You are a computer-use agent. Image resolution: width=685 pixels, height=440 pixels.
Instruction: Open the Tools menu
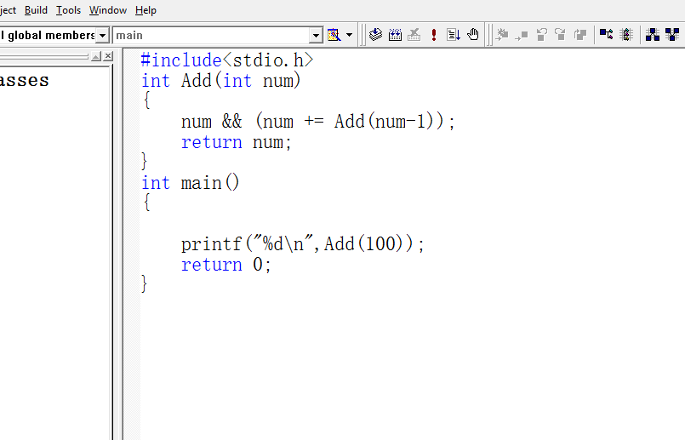pyautogui.click(x=68, y=10)
